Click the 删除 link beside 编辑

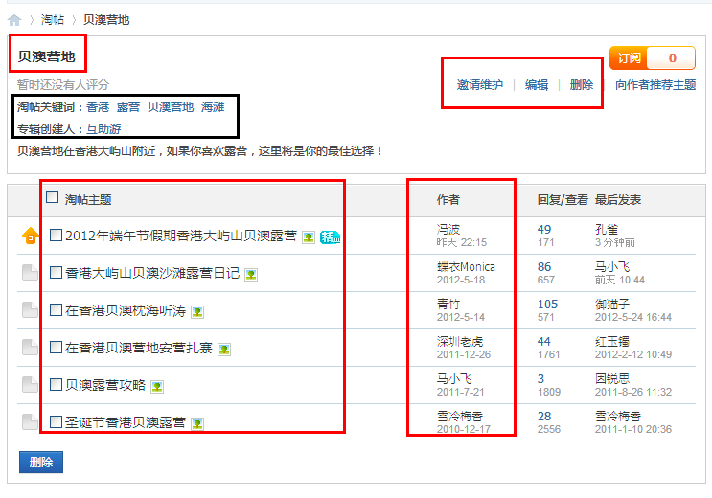point(582,85)
